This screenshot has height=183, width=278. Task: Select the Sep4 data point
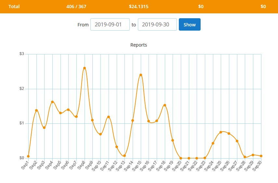pos(52,102)
